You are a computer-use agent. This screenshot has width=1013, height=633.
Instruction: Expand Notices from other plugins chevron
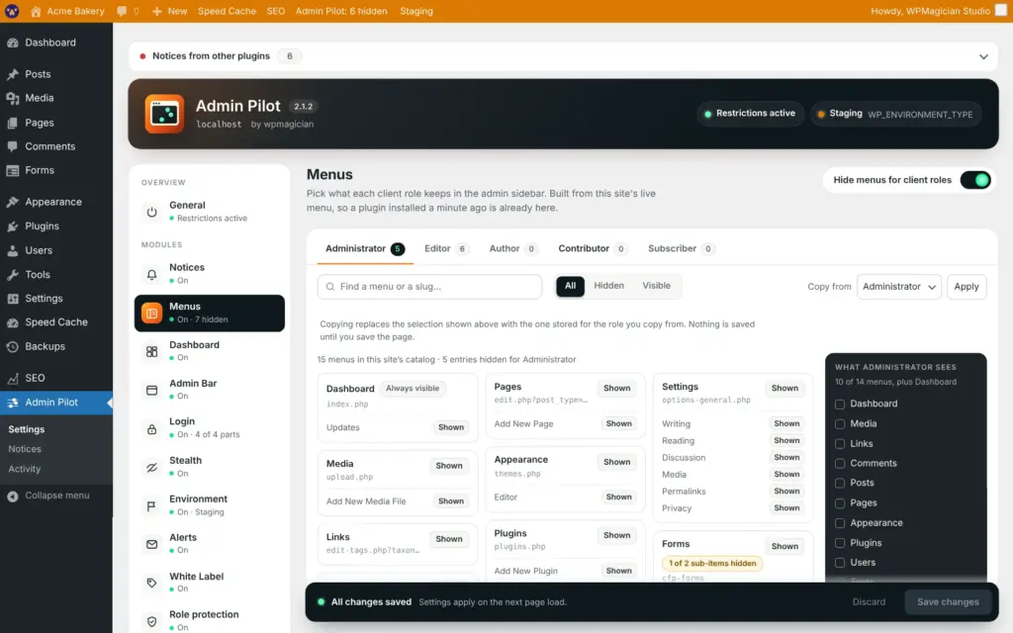click(983, 56)
